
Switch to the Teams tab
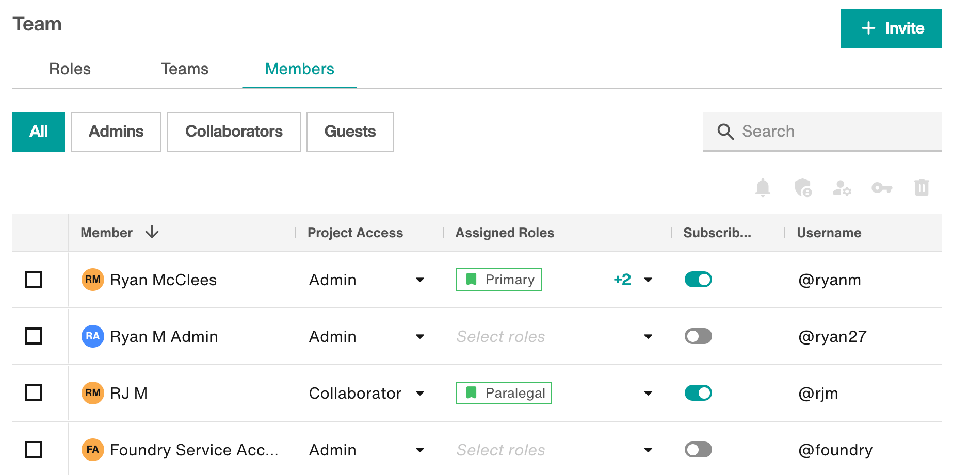[185, 69]
